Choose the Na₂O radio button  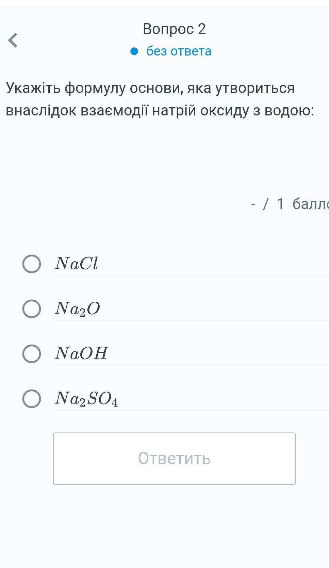[32, 309]
